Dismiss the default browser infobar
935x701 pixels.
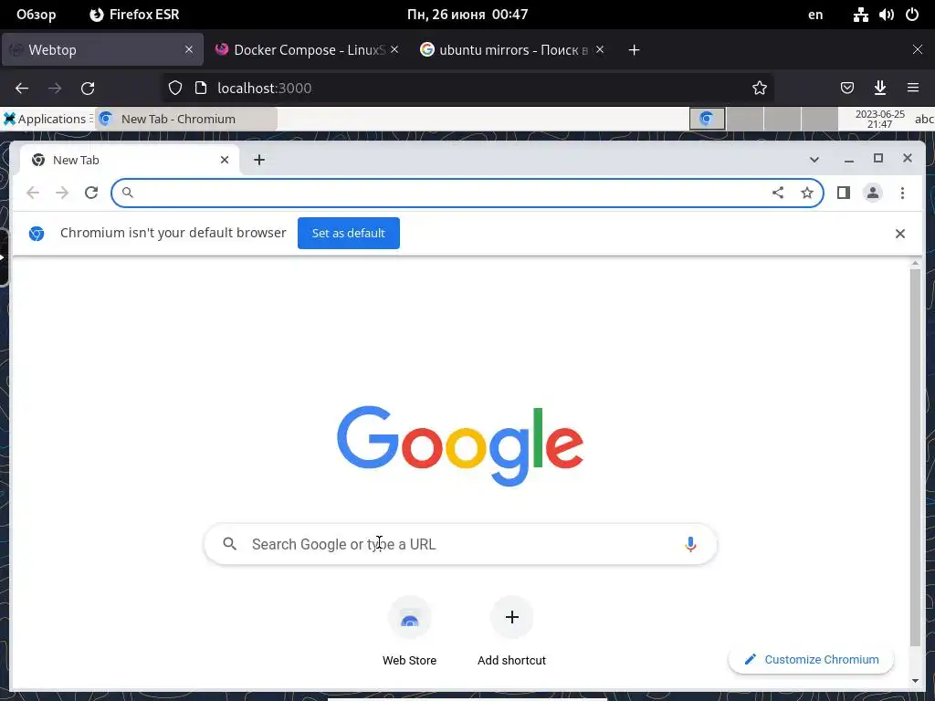coord(899,234)
